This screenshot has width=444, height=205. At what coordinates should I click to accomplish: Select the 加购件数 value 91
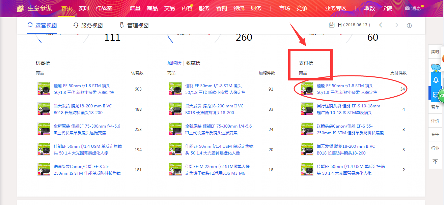271,89
